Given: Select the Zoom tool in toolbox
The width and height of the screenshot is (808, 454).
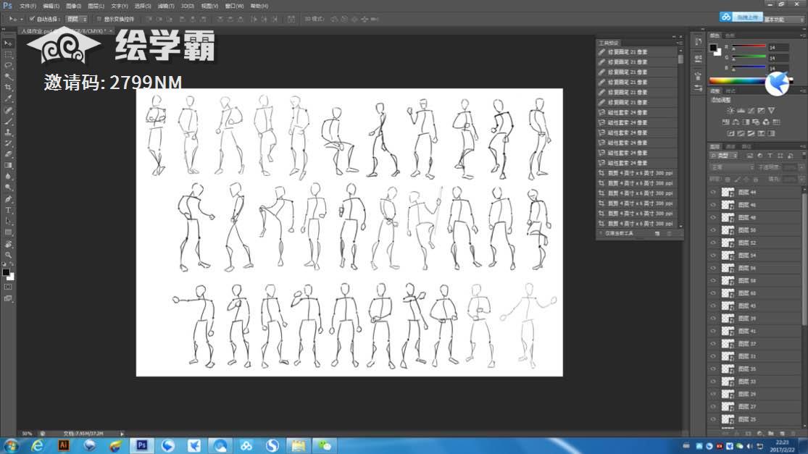Looking at the screenshot, I should tap(9, 255).
